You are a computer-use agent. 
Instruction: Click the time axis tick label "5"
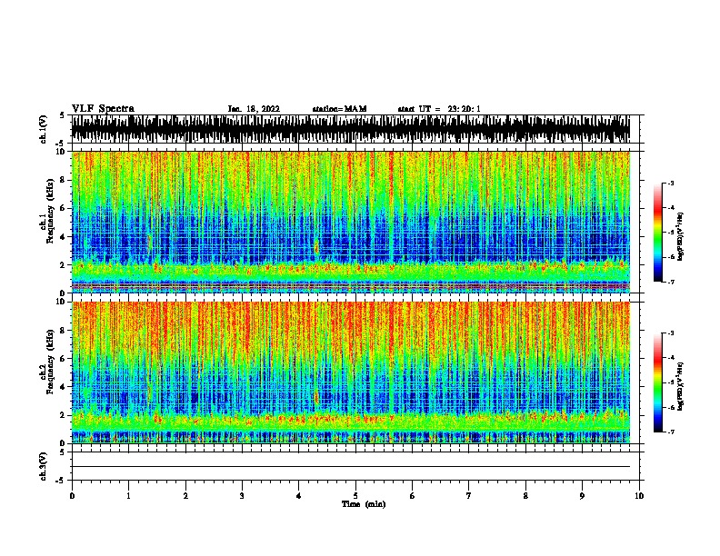click(355, 496)
